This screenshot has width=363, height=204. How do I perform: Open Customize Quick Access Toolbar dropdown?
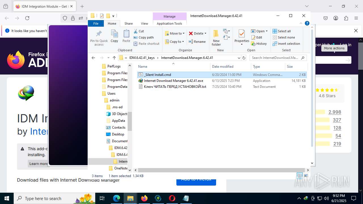[113, 16]
